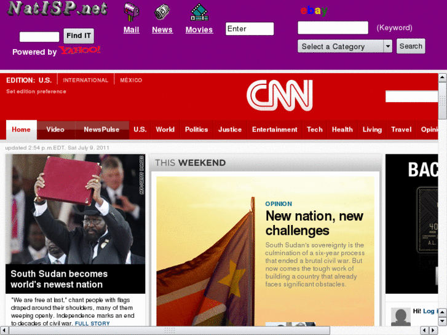This screenshot has height=335, width=447.
Task: Open the Entertainment section
Action: [x=274, y=130]
